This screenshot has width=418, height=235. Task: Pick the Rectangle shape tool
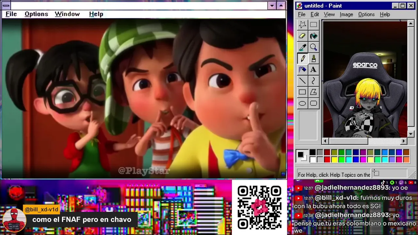pyautogui.click(x=302, y=92)
